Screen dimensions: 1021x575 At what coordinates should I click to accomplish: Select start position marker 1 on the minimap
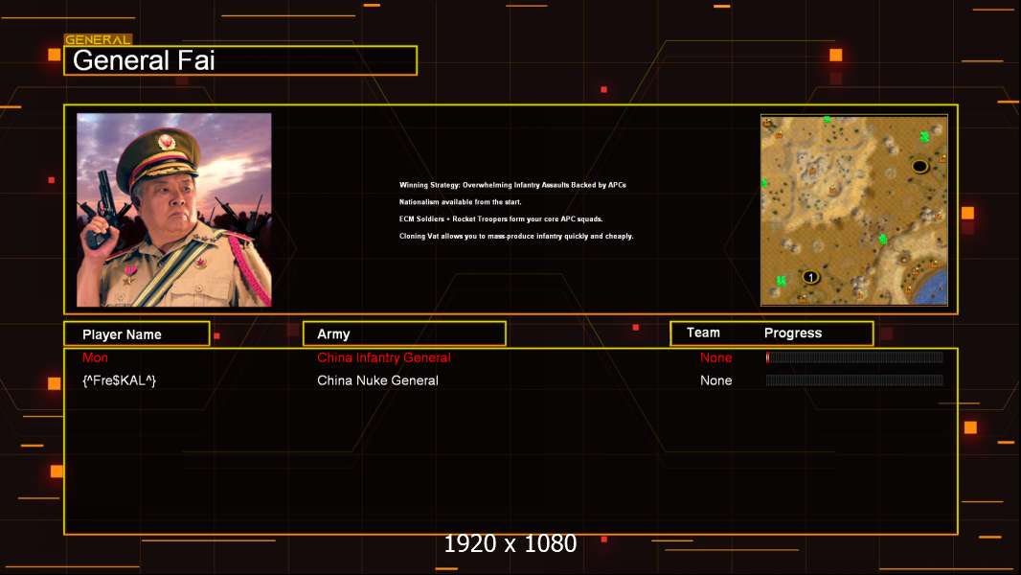(x=810, y=277)
